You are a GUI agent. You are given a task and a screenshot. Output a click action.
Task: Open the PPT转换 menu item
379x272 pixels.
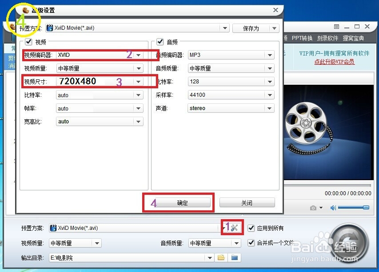(x=302, y=38)
